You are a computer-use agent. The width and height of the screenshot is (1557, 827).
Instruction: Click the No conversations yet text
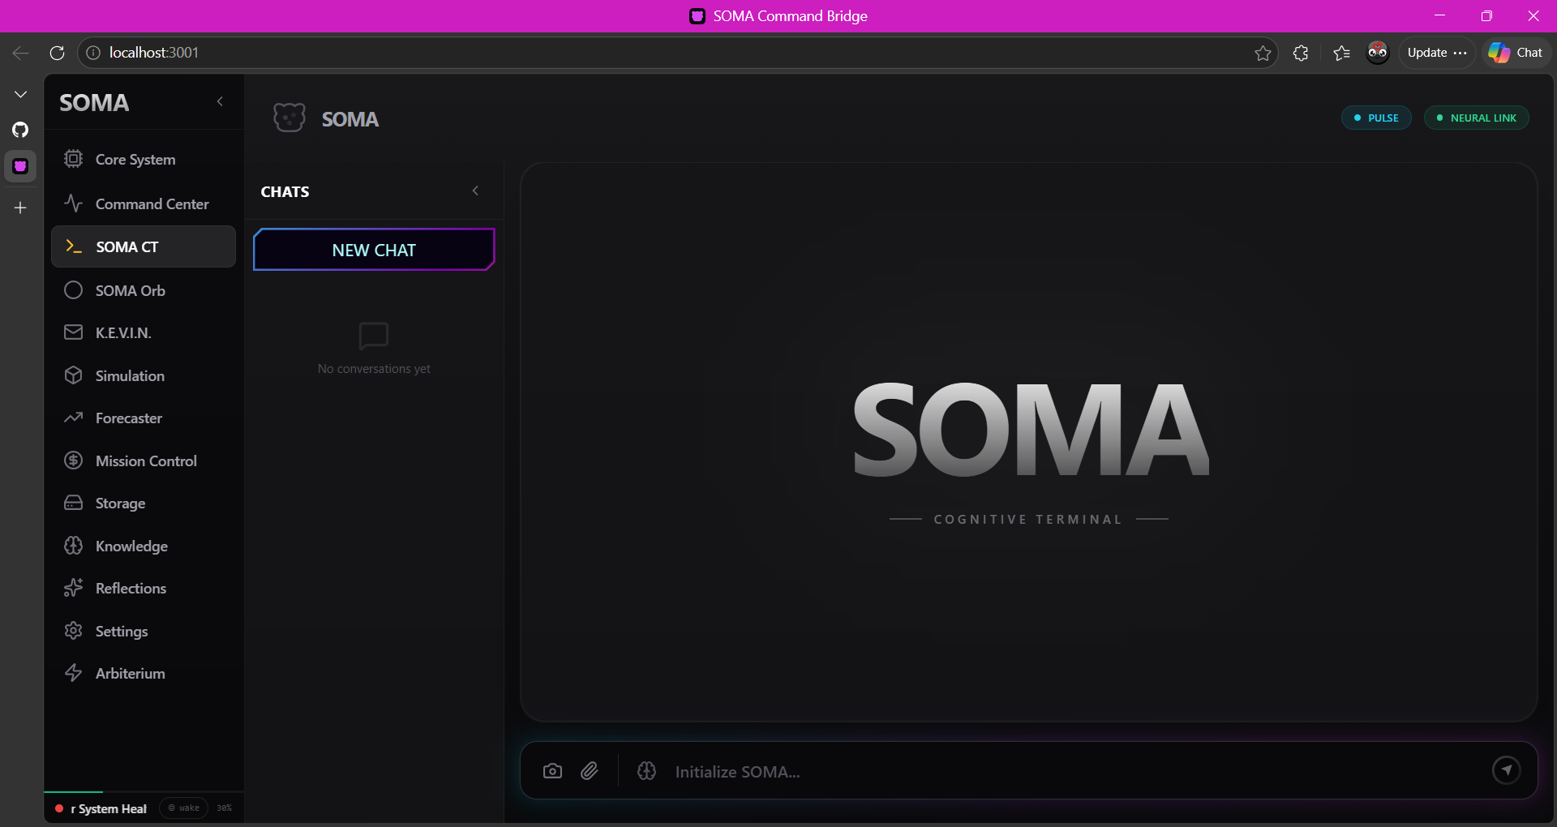(374, 369)
